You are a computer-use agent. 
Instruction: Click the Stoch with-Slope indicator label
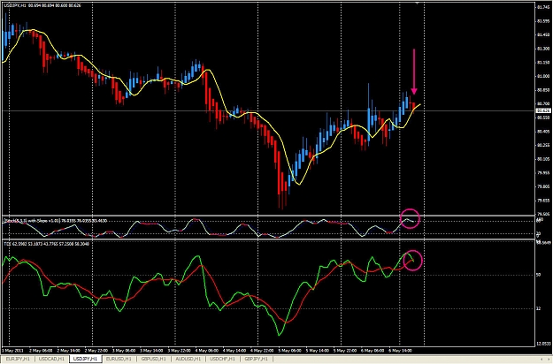click(55, 221)
